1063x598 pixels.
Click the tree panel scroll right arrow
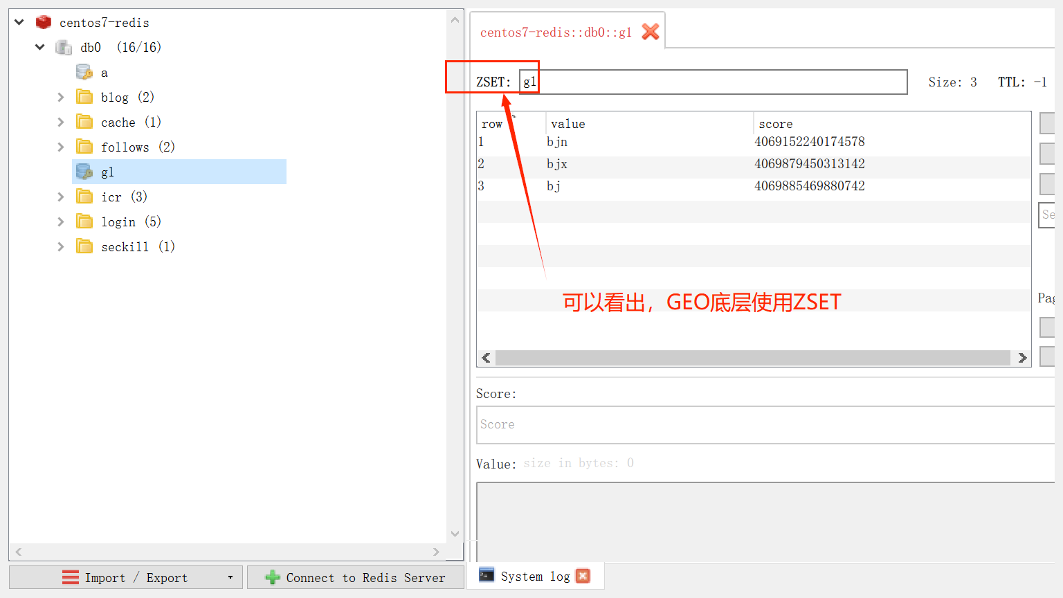click(x=436, y=552)
